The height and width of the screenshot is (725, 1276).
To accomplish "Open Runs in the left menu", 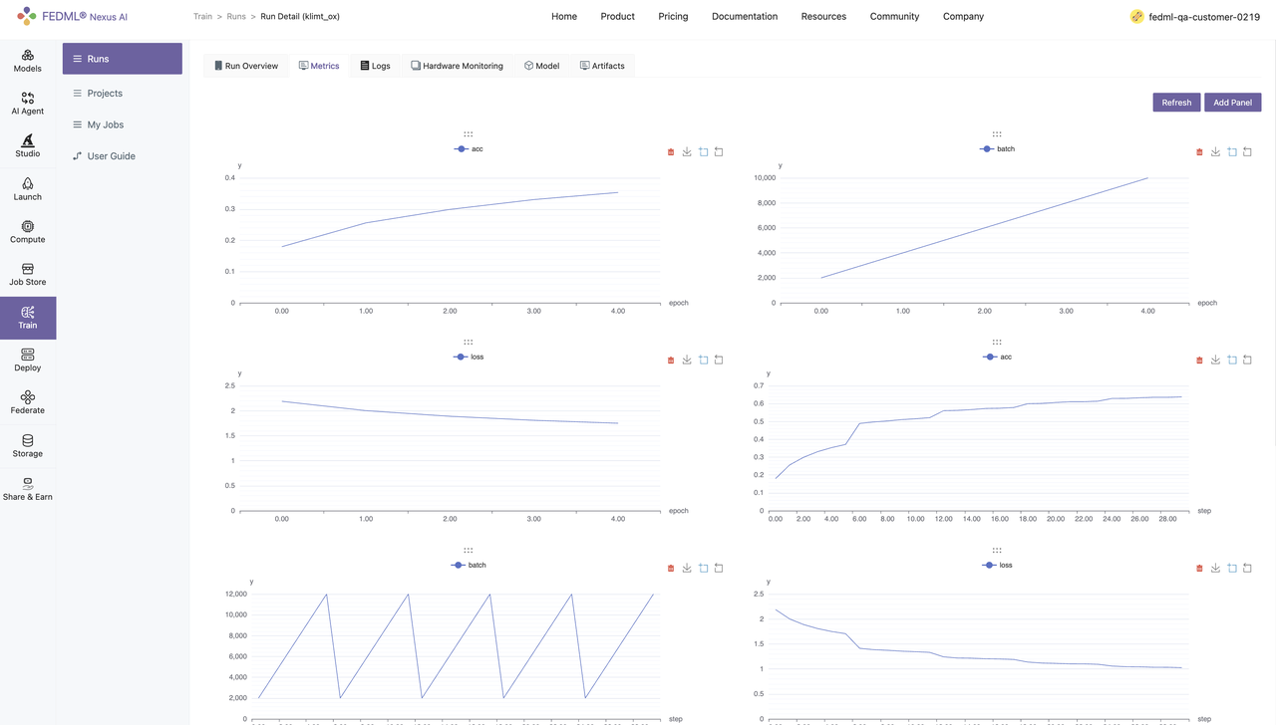I will click(x=123, y=59).
